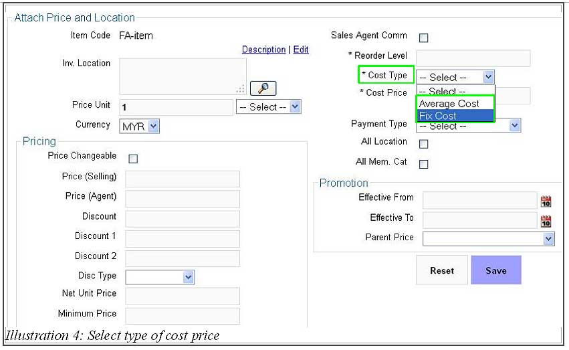Open the Parent Price dropdown
Viewport: 569px width, 350px height.
489,239
